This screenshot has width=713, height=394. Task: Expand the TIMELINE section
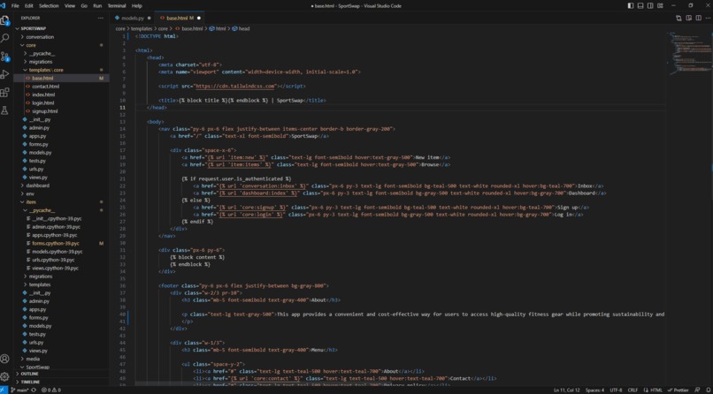click(x=30, y=382)
